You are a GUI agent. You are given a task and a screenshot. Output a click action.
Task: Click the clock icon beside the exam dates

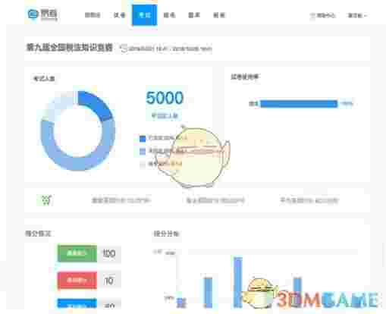click(x=124, y=49)
